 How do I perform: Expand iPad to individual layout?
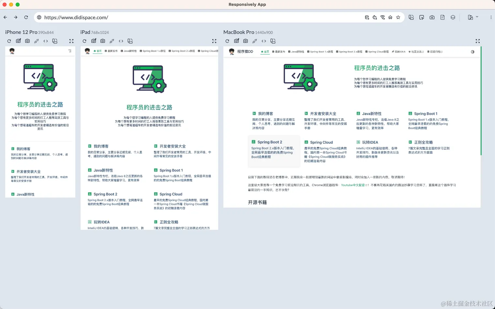point(214,41)
